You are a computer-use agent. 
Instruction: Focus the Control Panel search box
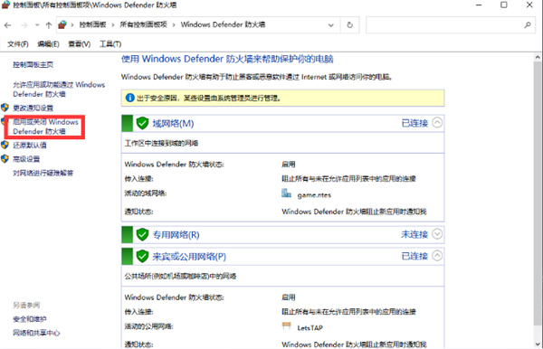click(x=450, y=25)
